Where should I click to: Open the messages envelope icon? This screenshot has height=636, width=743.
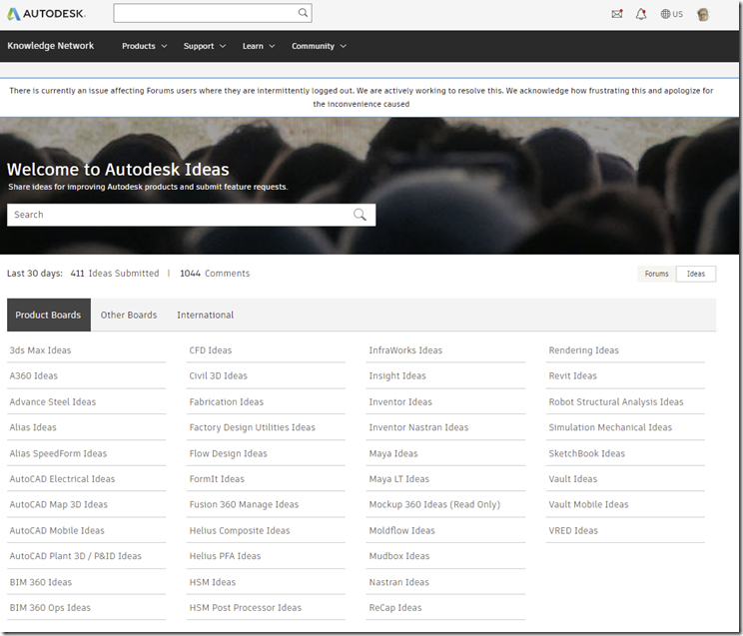click(x=617, y=14)
